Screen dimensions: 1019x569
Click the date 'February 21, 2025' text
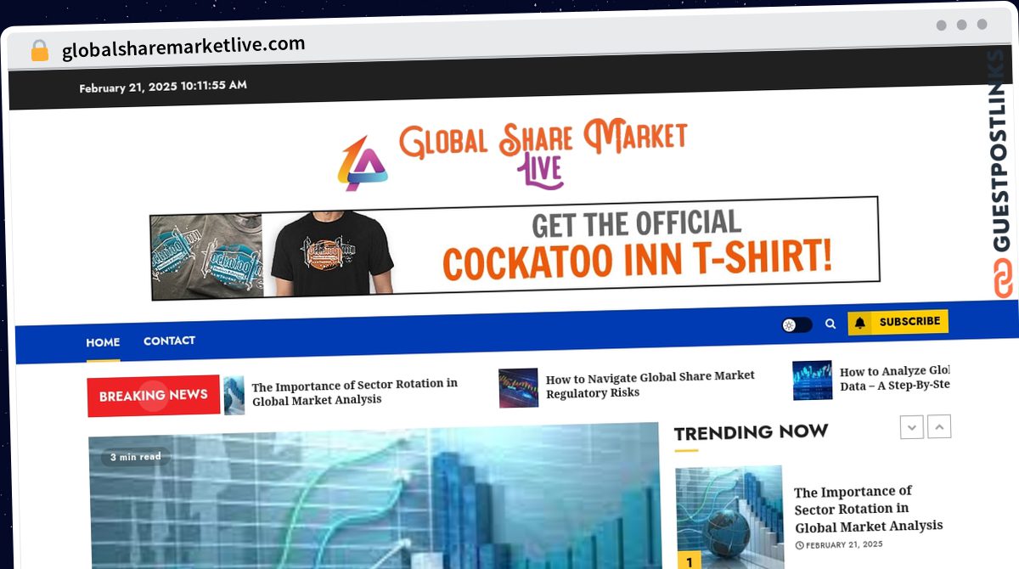(128, 87)
